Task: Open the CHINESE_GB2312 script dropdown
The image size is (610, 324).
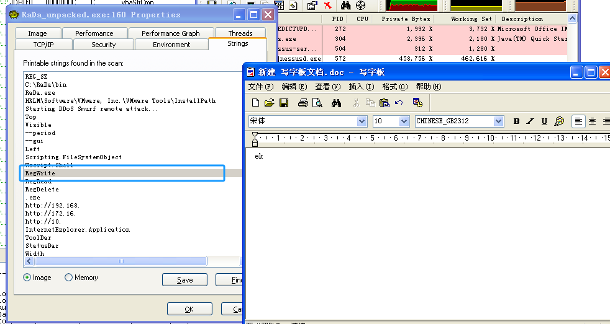Action: click(499, 121)
